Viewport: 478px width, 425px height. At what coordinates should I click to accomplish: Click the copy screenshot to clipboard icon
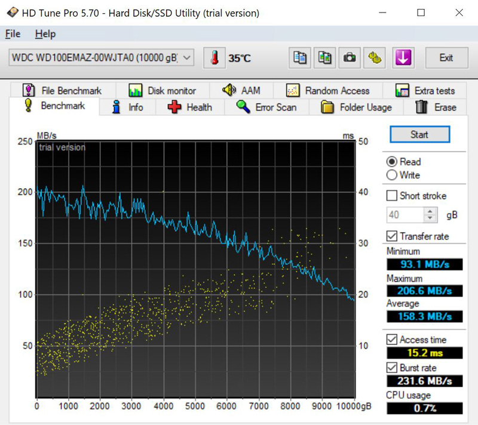325,58
